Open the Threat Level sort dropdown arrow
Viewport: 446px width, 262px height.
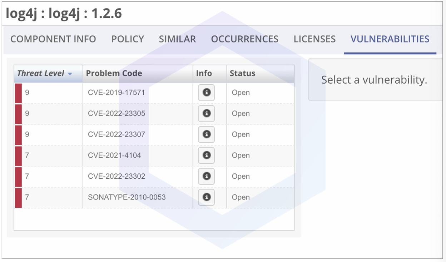(x=70, y=73)
